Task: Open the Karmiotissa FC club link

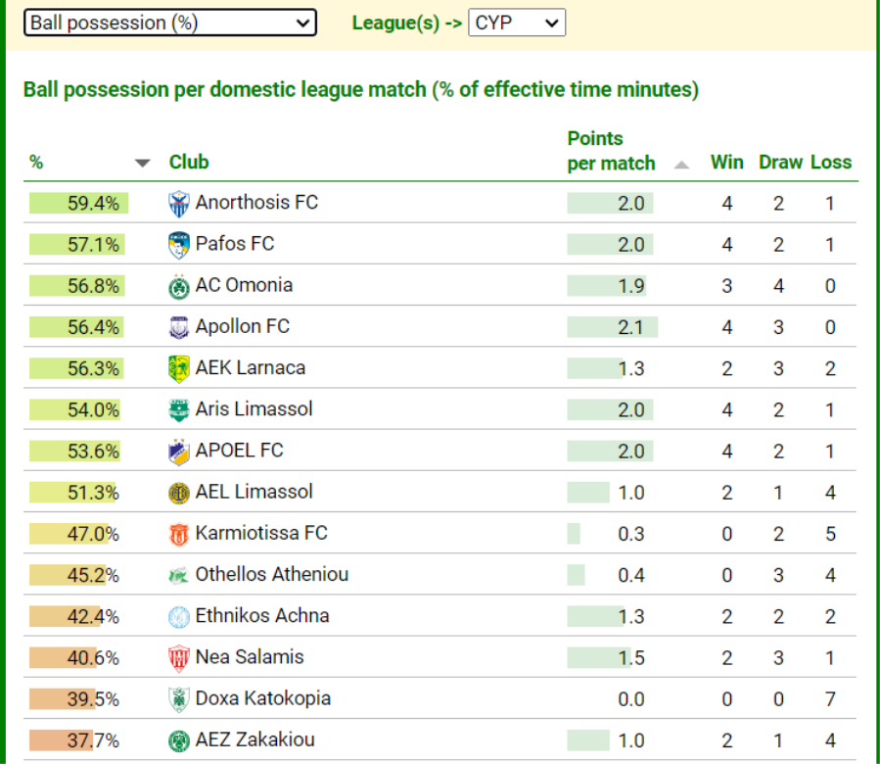Action: (261, 534)
